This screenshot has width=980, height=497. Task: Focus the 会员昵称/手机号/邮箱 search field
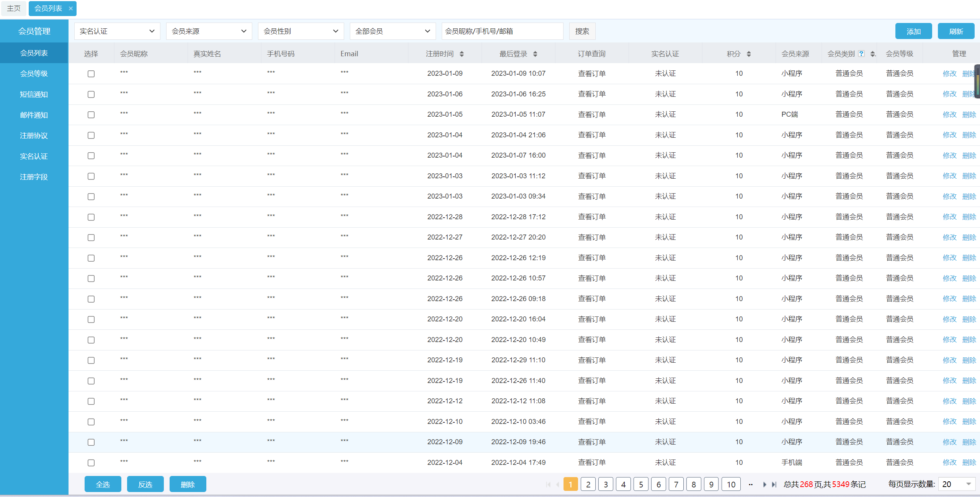click(x=503, y=31)
